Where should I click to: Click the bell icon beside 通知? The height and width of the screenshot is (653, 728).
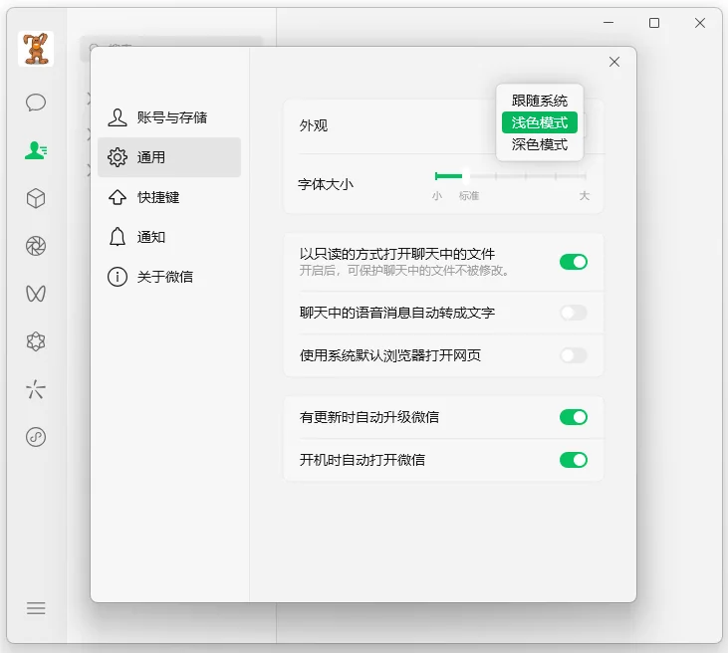[x=117, y=237]
